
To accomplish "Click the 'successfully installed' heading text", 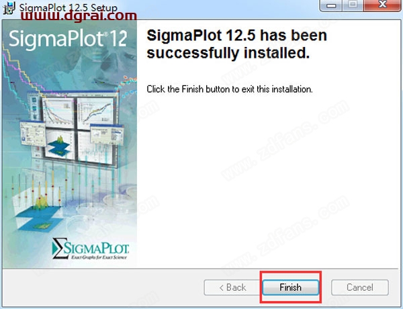I will coord(236,44).
